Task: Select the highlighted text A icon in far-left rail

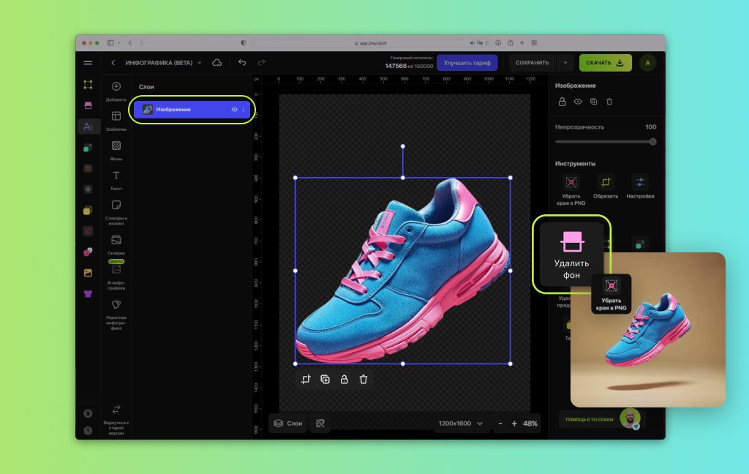Action: tap(88, 127)
